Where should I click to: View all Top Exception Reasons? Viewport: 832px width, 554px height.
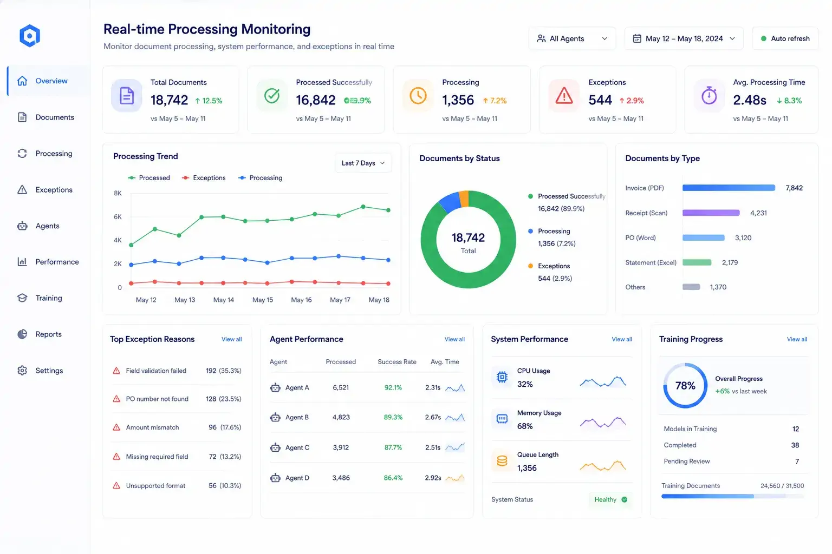tap(231, 339)
